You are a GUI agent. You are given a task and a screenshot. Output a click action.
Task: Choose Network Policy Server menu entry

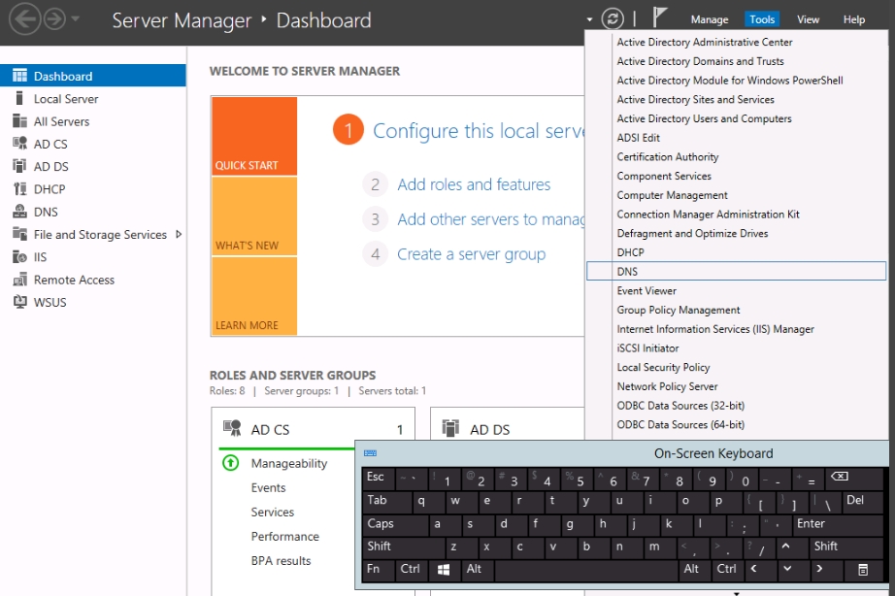tap(667, 386)
